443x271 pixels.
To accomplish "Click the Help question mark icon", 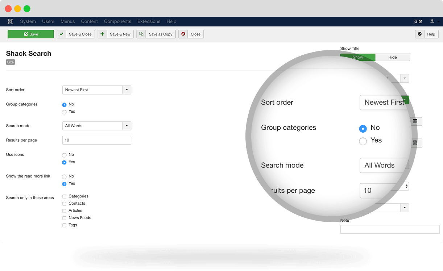I will (420, 34).
